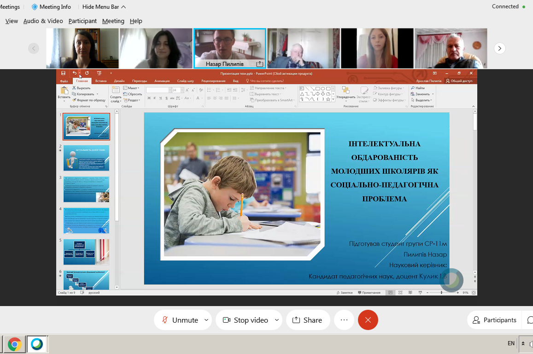Click the PowerPoint zoom slider in status bar
533x354 pixels.
[x=441, y=293]
